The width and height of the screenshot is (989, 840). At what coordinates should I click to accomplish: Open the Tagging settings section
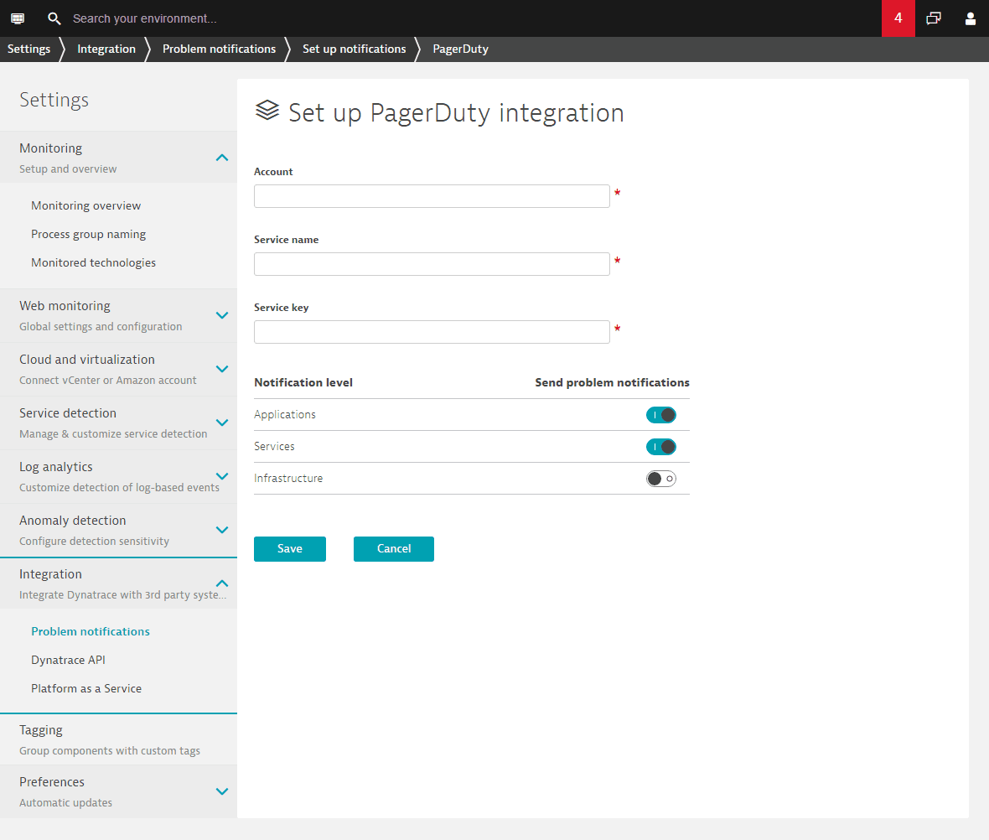tap(118, 739)
